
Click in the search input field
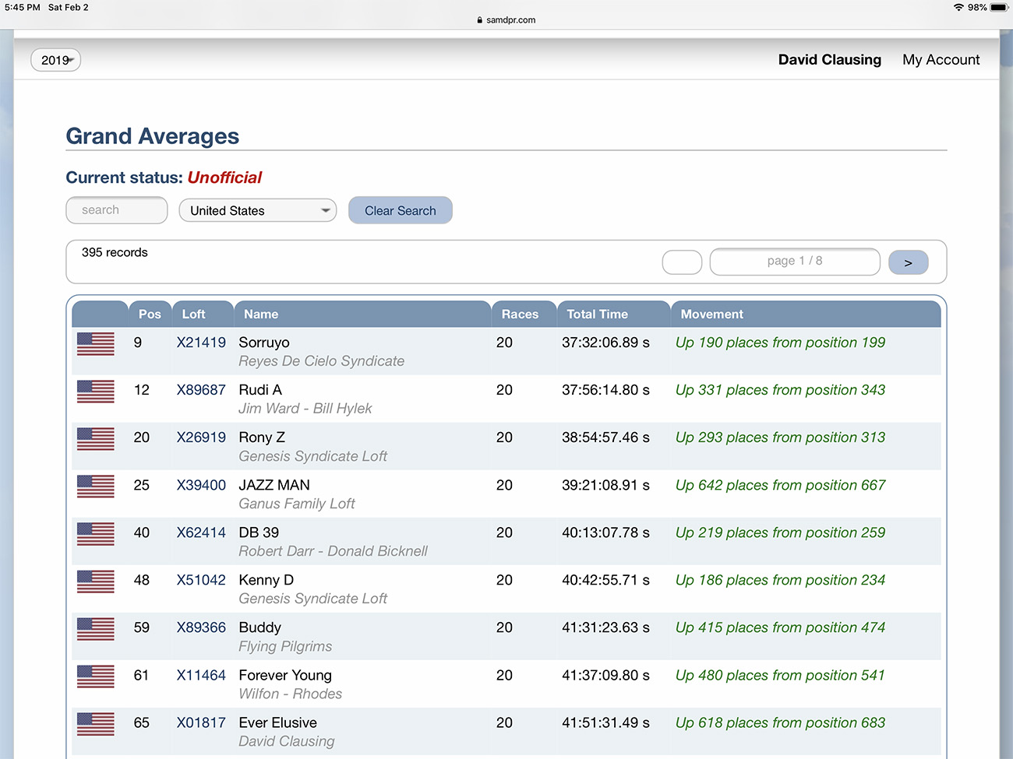pos(117,210)
